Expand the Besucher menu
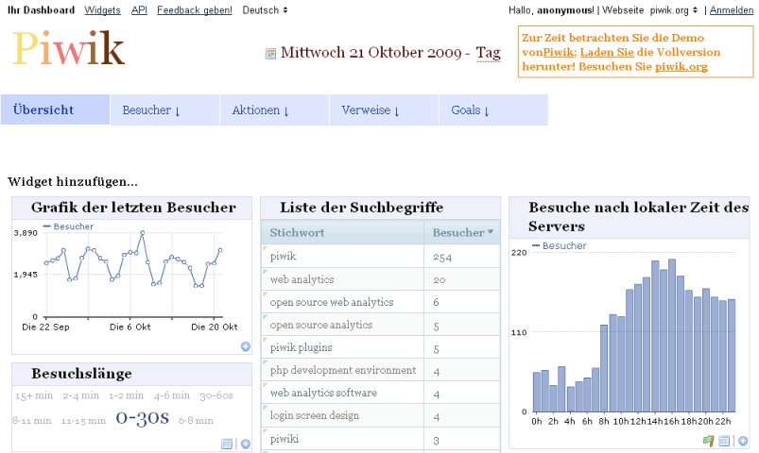This screenshot has height=453, width=759. 165,110
